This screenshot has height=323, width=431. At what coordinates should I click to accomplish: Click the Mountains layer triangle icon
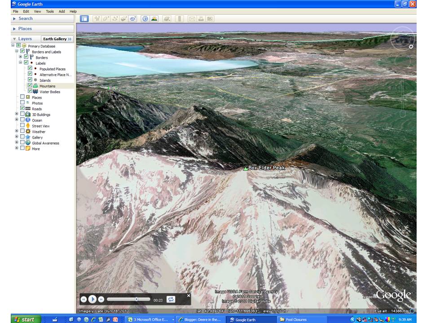coord(35,86)
